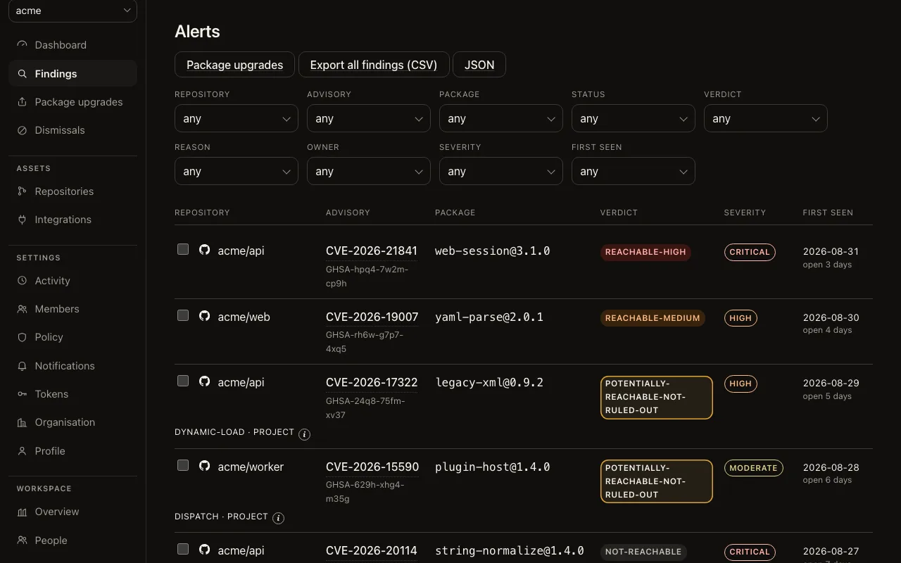Click the Dashboard gauge icon
The height and width of the screenshot is (563, 901).
click(x=22, y=45)
